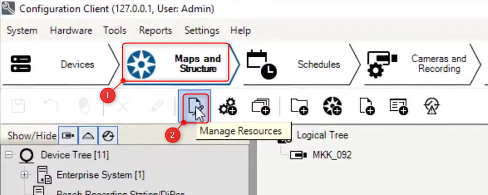Screen dimensions: 488x195
Task: Toggle camera Show/Hide filter button
Action: (68, 136)
